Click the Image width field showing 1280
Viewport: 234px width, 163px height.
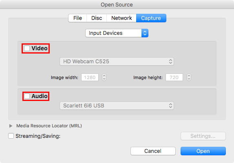coord(90,77)
